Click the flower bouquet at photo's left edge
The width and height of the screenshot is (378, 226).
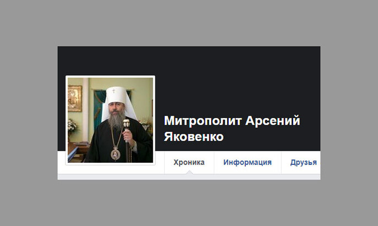(x=72, y=125)
